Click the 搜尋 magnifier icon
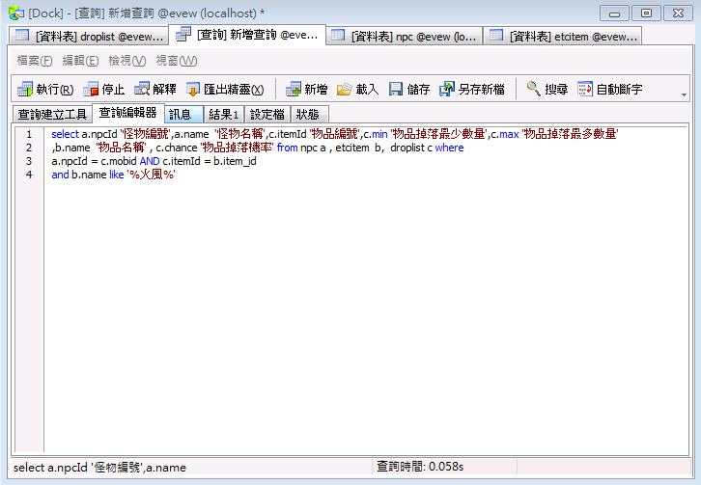This screenshot has width=701, height=485. 533,89
